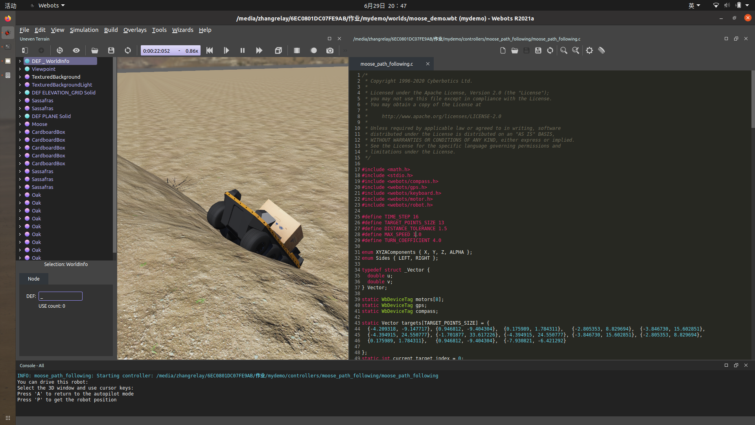
Task: Collapse the DEF _WorldInfo node
Action: [20, 61]
